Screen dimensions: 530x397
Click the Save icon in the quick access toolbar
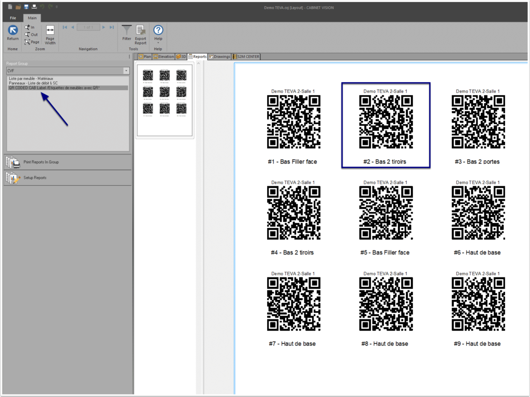(25, 7)
